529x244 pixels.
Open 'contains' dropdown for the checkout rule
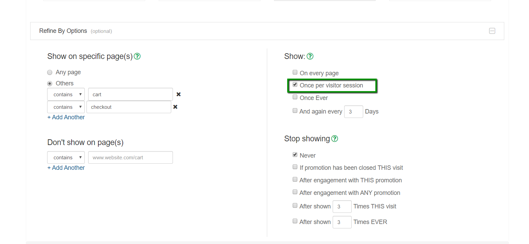click(x=66, y=107)
